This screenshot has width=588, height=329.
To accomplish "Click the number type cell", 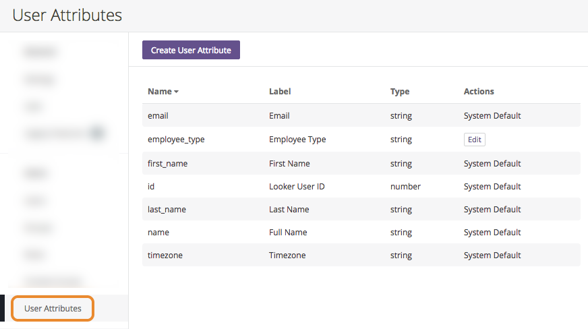I will point(405,187).
